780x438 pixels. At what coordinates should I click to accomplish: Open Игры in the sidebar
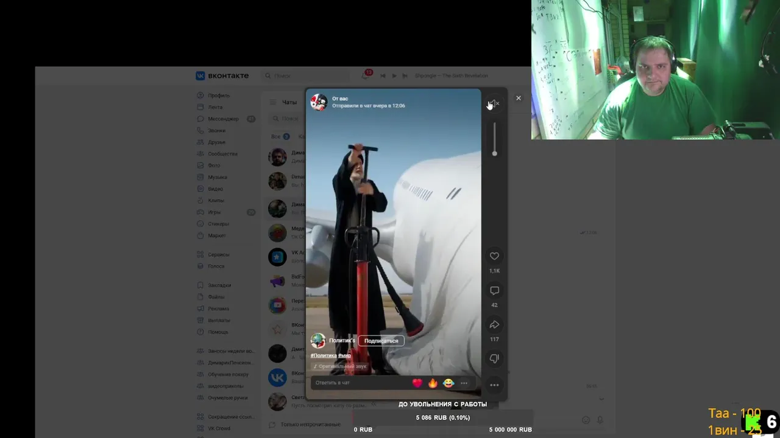(214, 212)
